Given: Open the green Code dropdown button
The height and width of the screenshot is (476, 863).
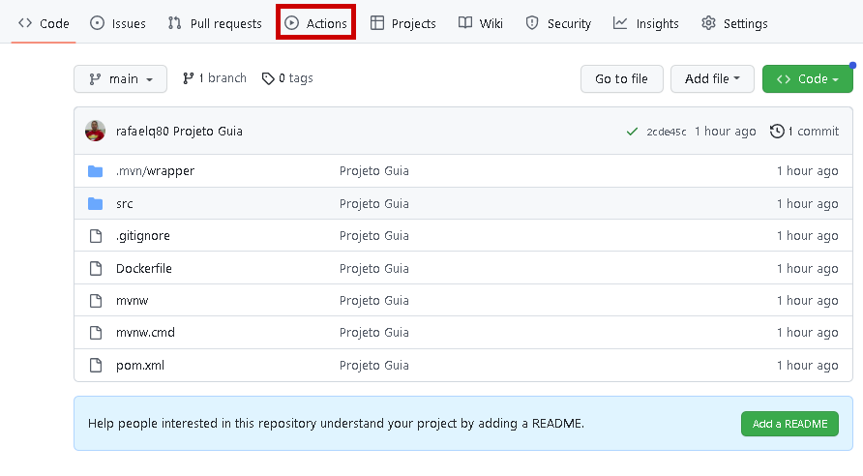Looking at the screenshot, I should pyautogui.click(x=807, y=79).
